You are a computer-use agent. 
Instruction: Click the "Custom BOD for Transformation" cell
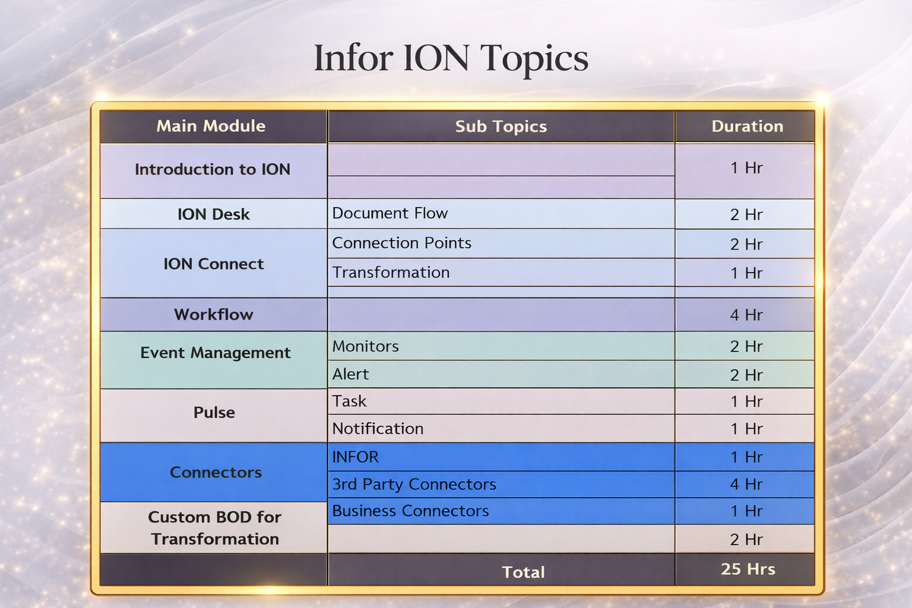(214, 528)
